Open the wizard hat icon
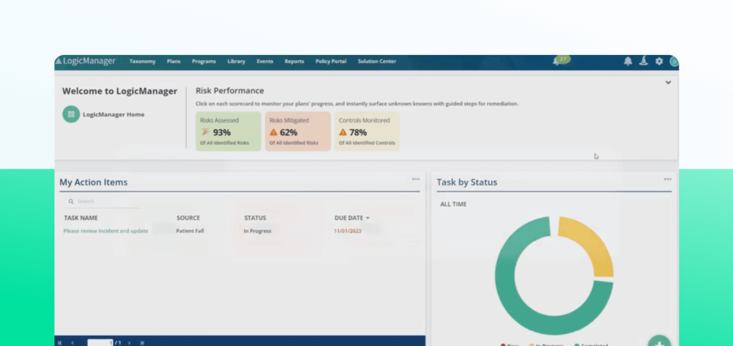733x346 pixels. 644,61
